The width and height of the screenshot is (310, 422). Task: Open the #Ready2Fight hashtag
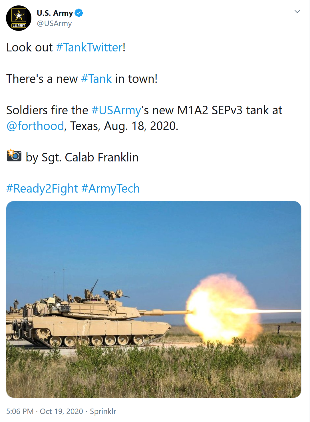[x=42, y=189]
